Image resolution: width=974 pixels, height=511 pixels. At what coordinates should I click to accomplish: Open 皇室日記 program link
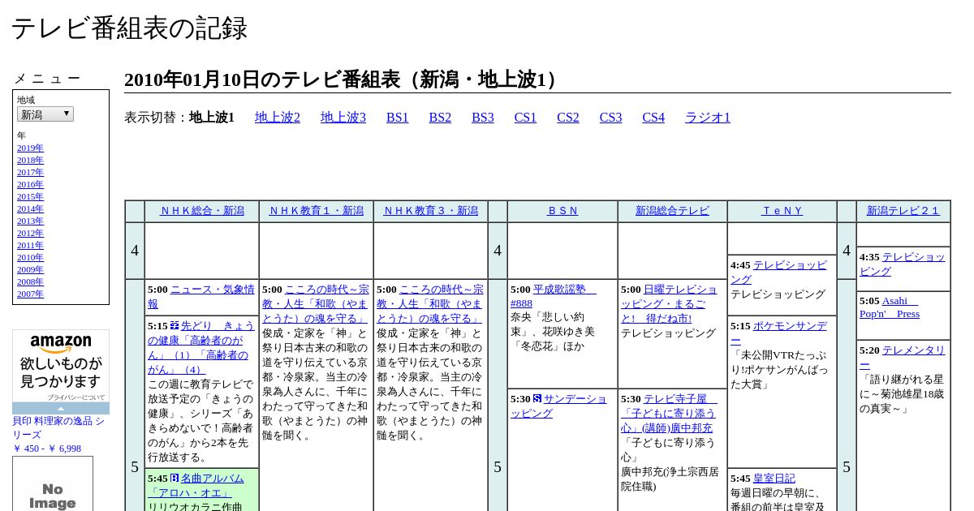pyautogui.click(x=774, y=478)
